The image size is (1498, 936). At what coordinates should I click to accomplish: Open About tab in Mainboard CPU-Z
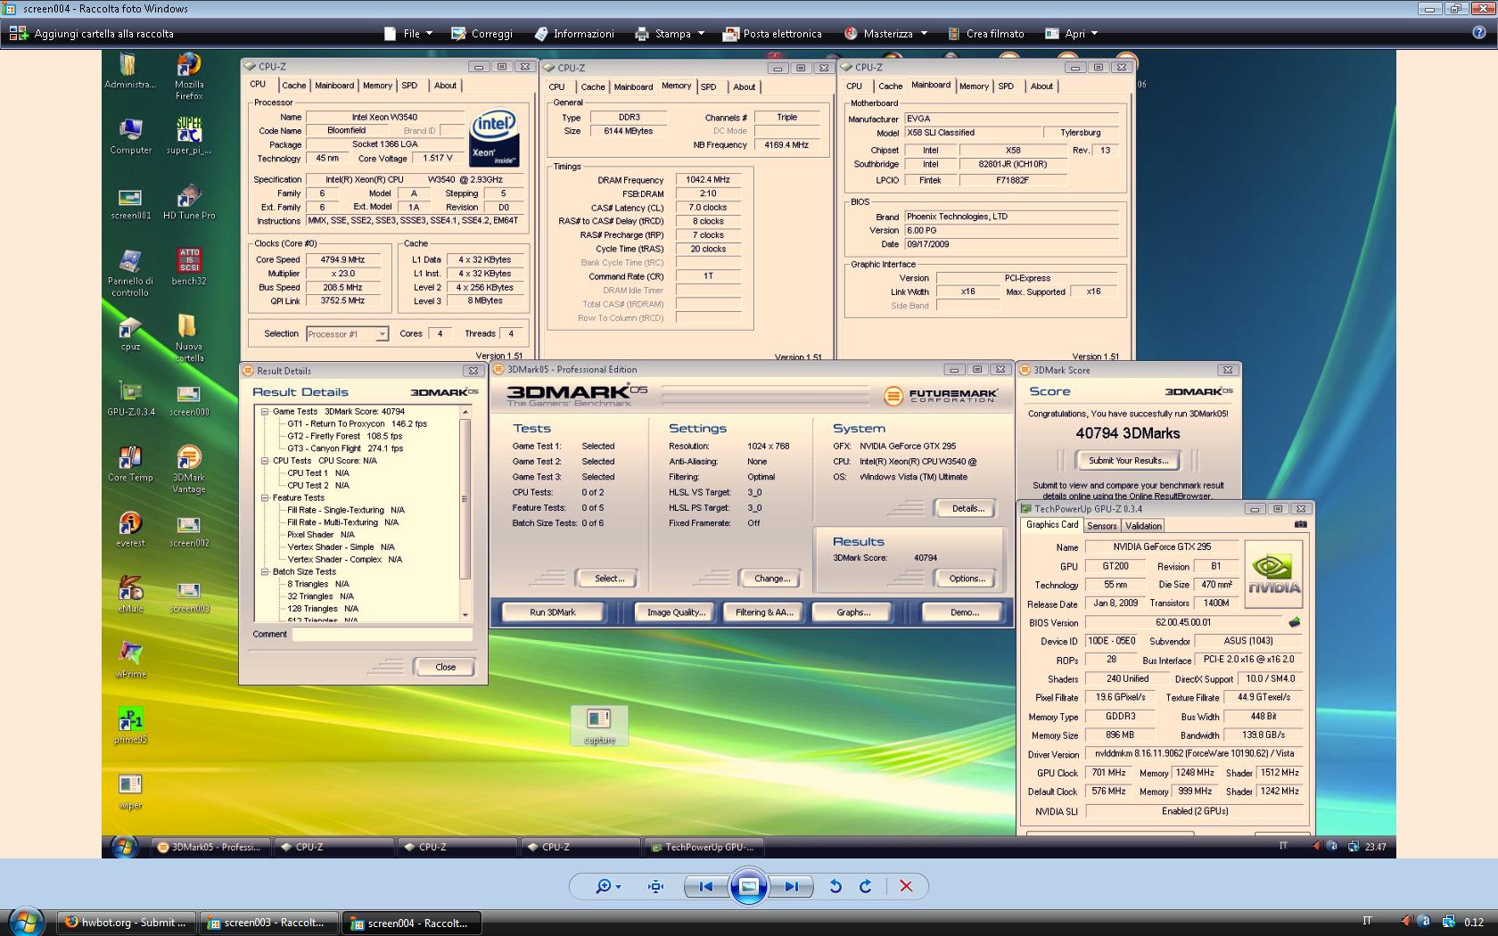tap(1041, 86)
